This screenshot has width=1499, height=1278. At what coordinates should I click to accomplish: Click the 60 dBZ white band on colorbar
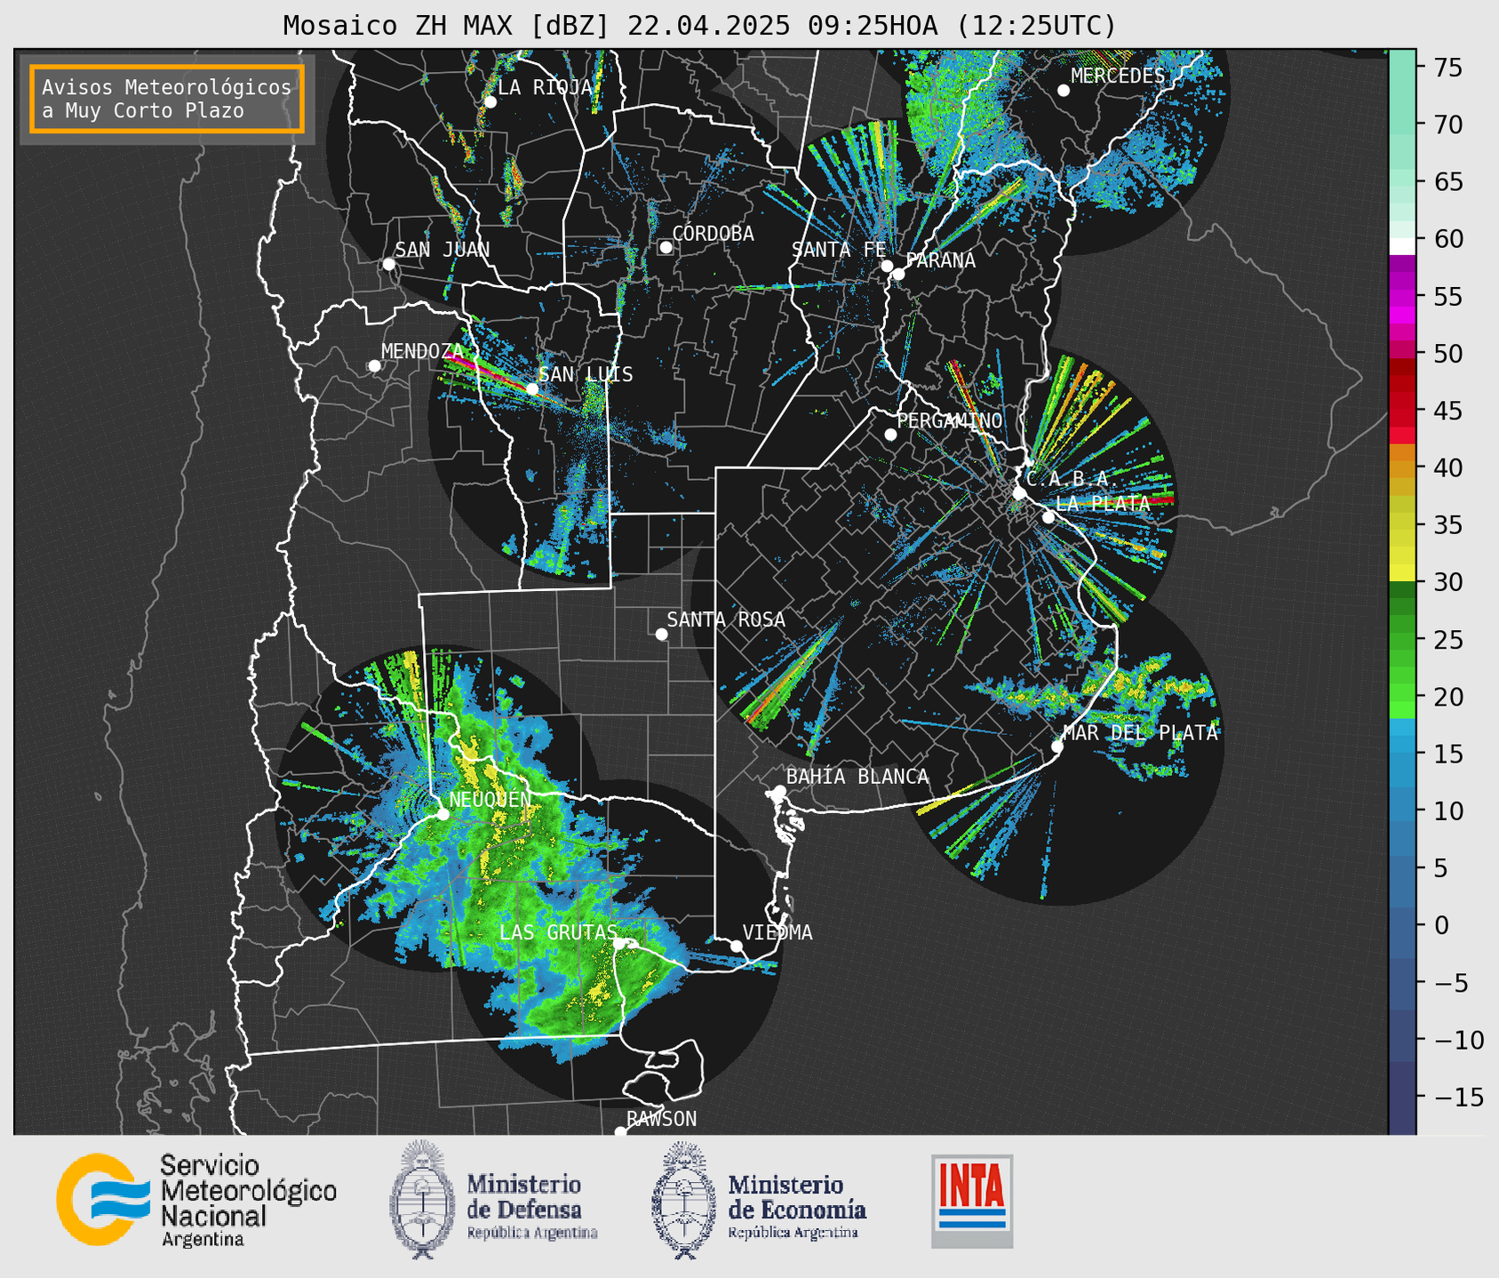[1402, 245]
